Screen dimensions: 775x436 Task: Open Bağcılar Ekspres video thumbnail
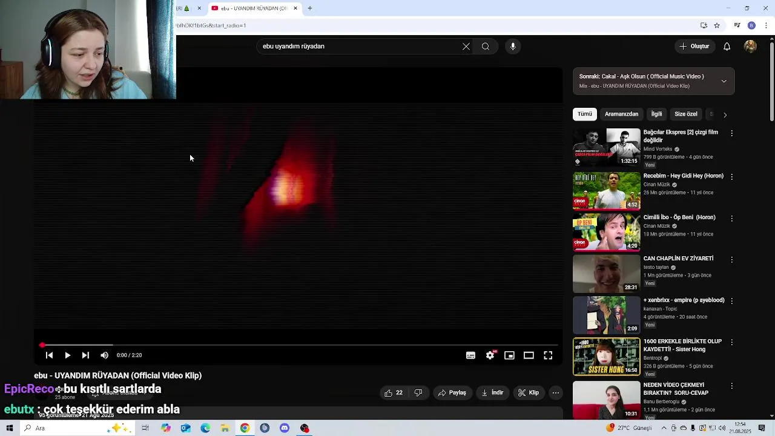coord(606,147)
